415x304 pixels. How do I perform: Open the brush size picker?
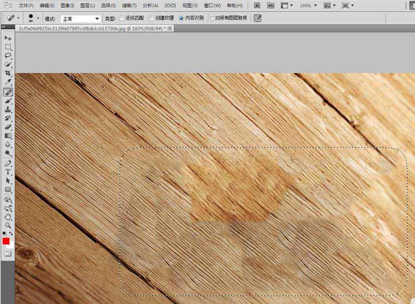tap(31, 18)
